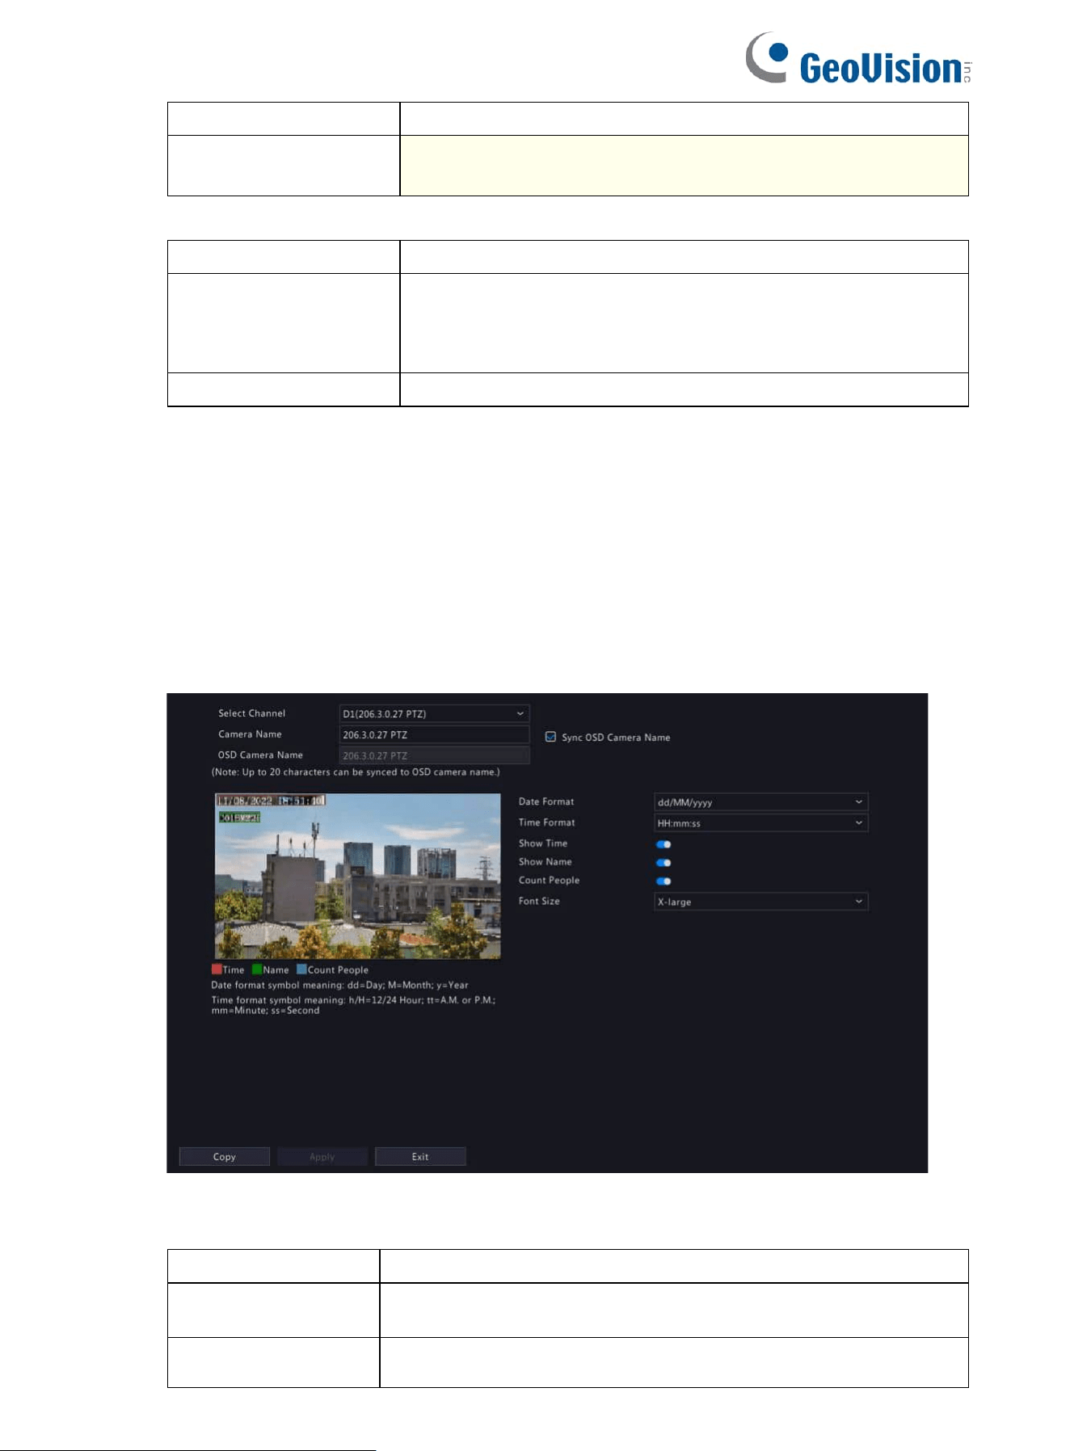The width and height of the screenshot is (1070, 1451).
Task: Click the Apply button
Action: (x=322, y=1157)
